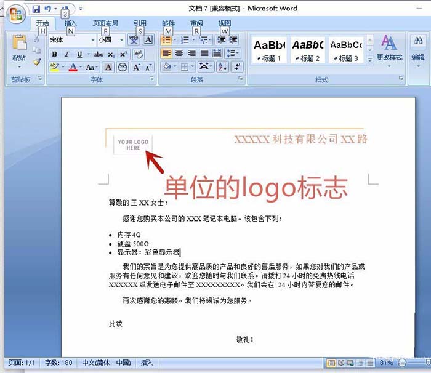
Task: Switch to 引用 tab
Action: [x=140, y=23]
